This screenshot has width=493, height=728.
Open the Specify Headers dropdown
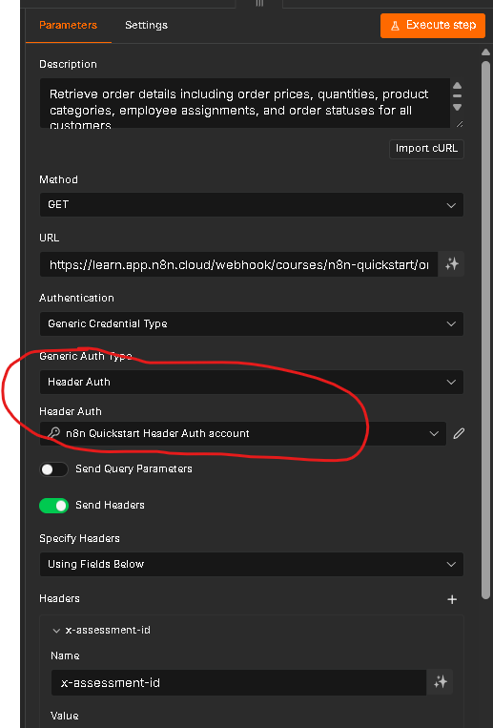(251, 564)
